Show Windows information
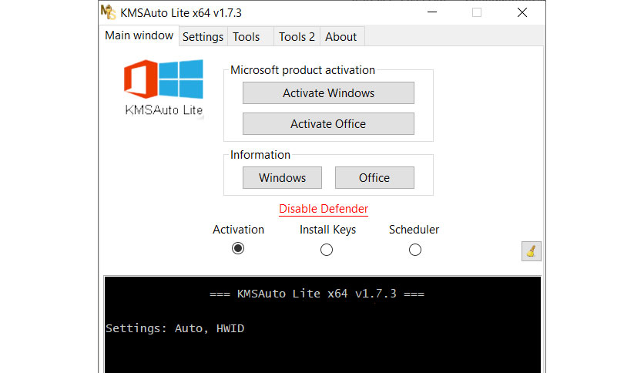The height and width of the screenshot is (373, 644). point(282,178)
